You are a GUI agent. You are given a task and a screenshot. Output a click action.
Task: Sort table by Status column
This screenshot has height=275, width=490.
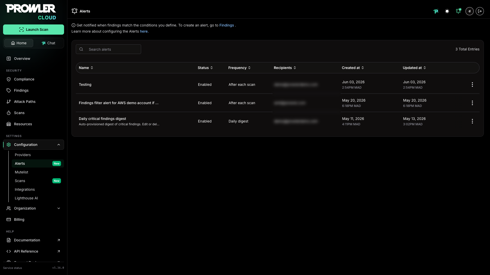[205, 68]
